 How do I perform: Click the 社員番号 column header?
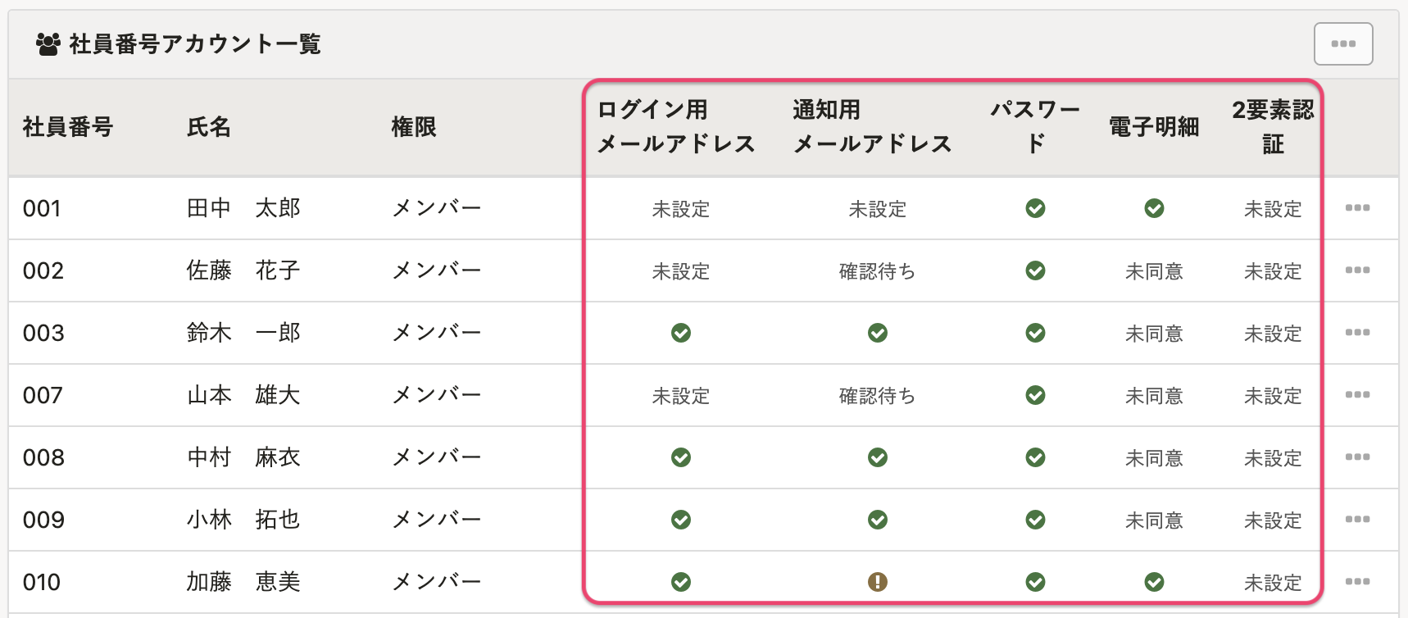click(68, 127)
